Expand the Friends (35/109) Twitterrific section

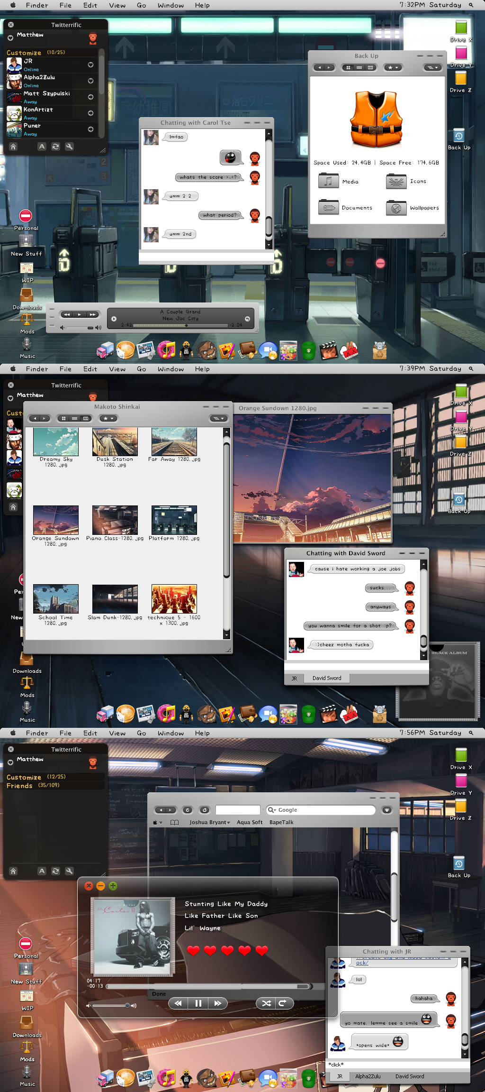(x=19, y=786)
